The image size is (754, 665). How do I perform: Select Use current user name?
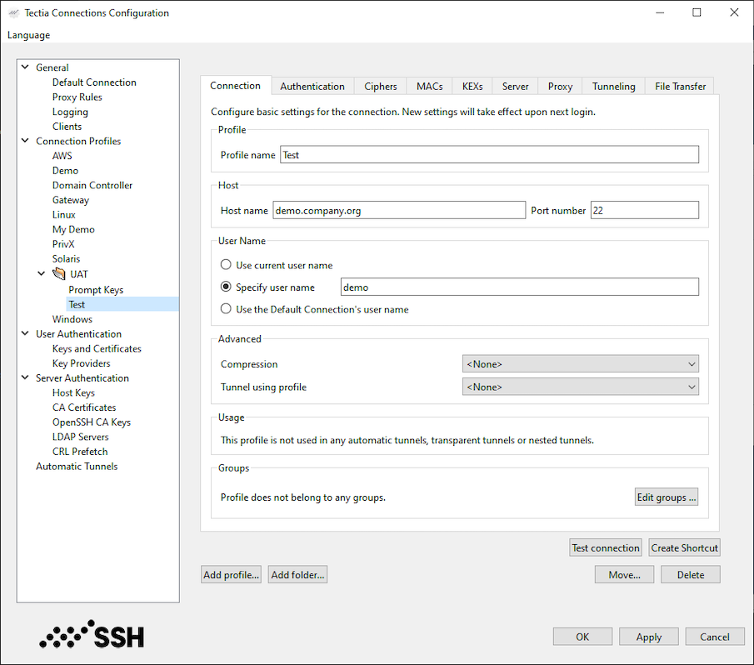tap(225, 263)
